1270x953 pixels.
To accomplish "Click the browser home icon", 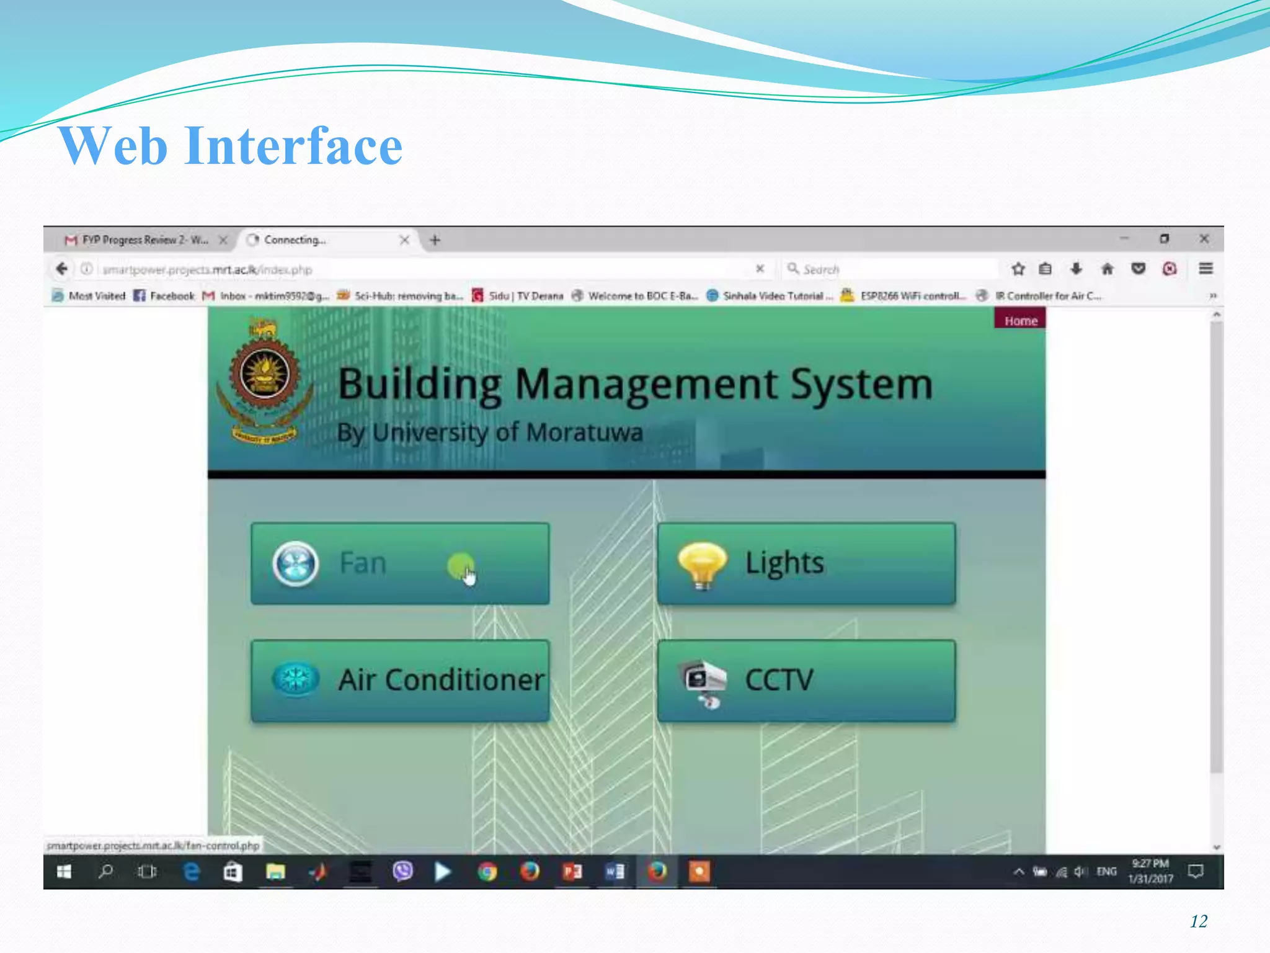I will [x=1108, y=269].
